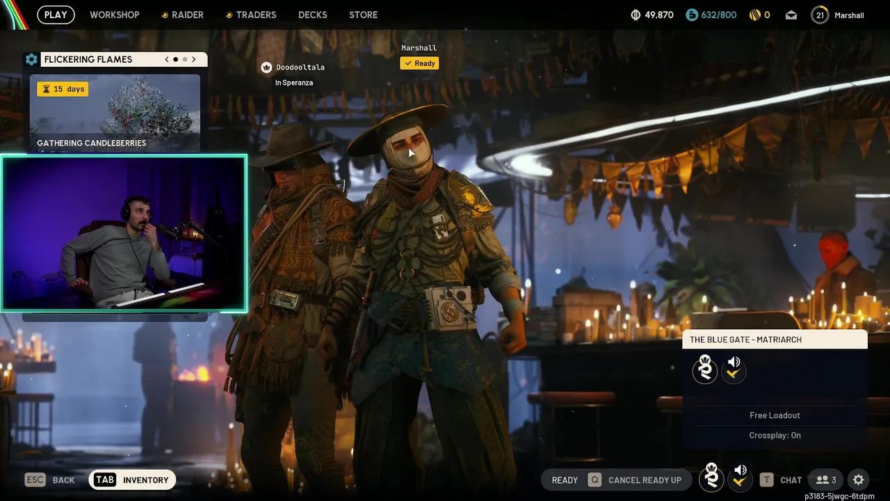The height and width of the screenshot is (501, 890).
Task: Open the mail inbox envelope icon
Action: pos(791,15)
